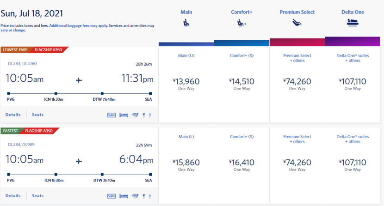384x206 pixels.
Task: Click the USB port icon on lowest fare flight
Action: [x=150, y=115]
